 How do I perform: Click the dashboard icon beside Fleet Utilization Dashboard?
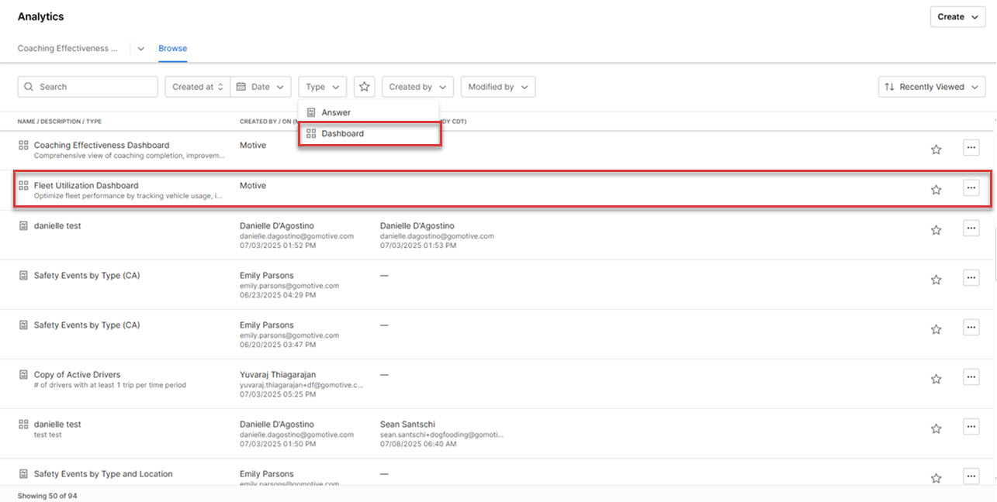(23, 185)
